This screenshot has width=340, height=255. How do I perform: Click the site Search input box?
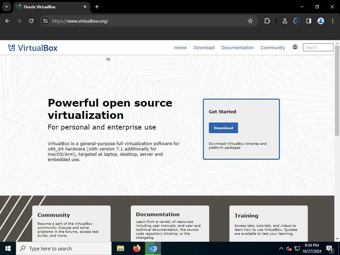318,47
